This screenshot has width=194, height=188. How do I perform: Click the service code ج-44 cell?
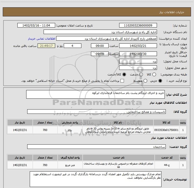(167, 165)
